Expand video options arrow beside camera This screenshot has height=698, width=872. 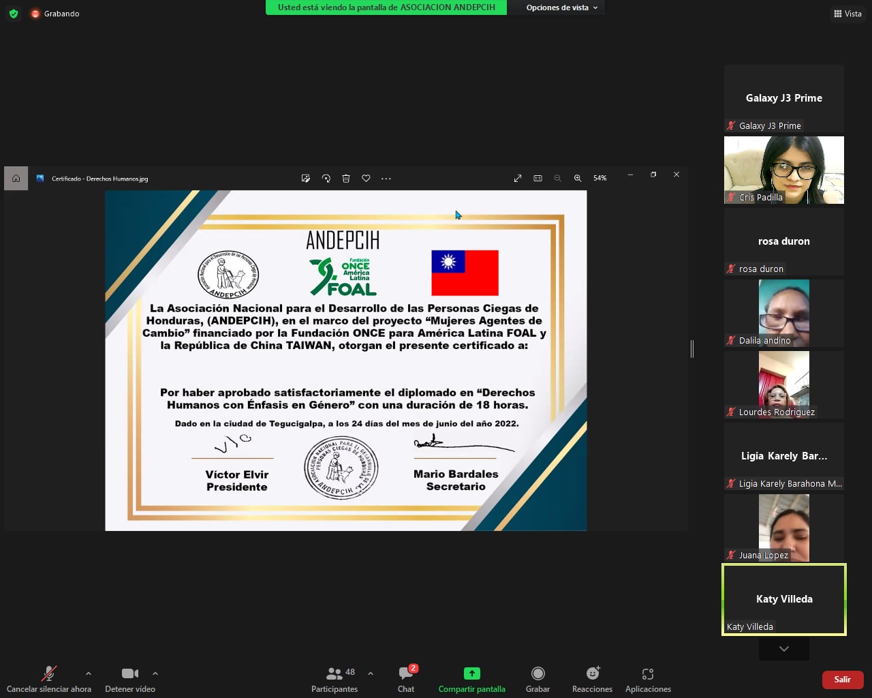coord(155,673)
